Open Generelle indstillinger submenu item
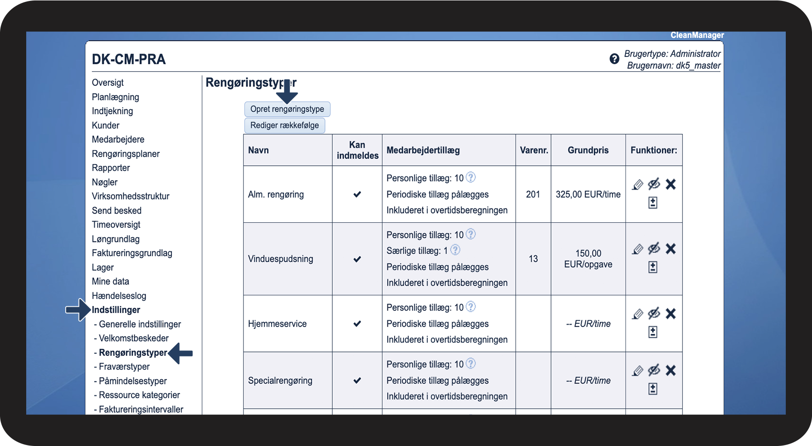 (140, 324)
